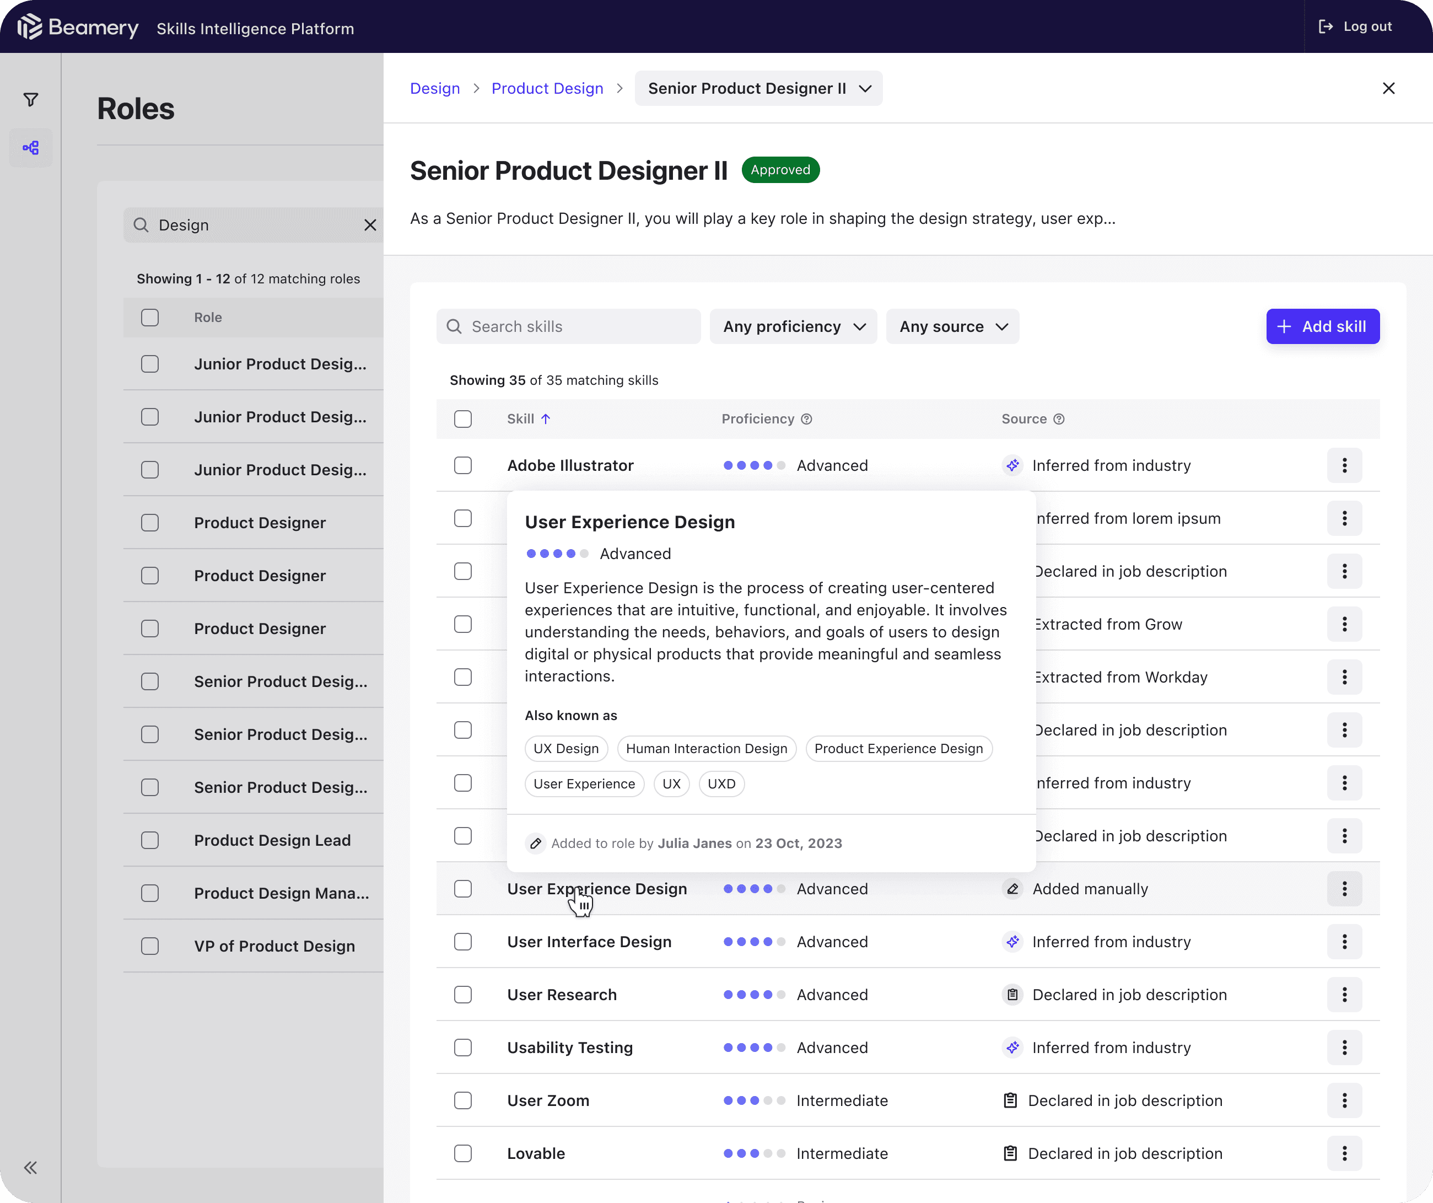The height and width of the screenshot is (1203, 1433).
Task: Open more options for User Zoom row
Action: [x=1344, y=1100]
